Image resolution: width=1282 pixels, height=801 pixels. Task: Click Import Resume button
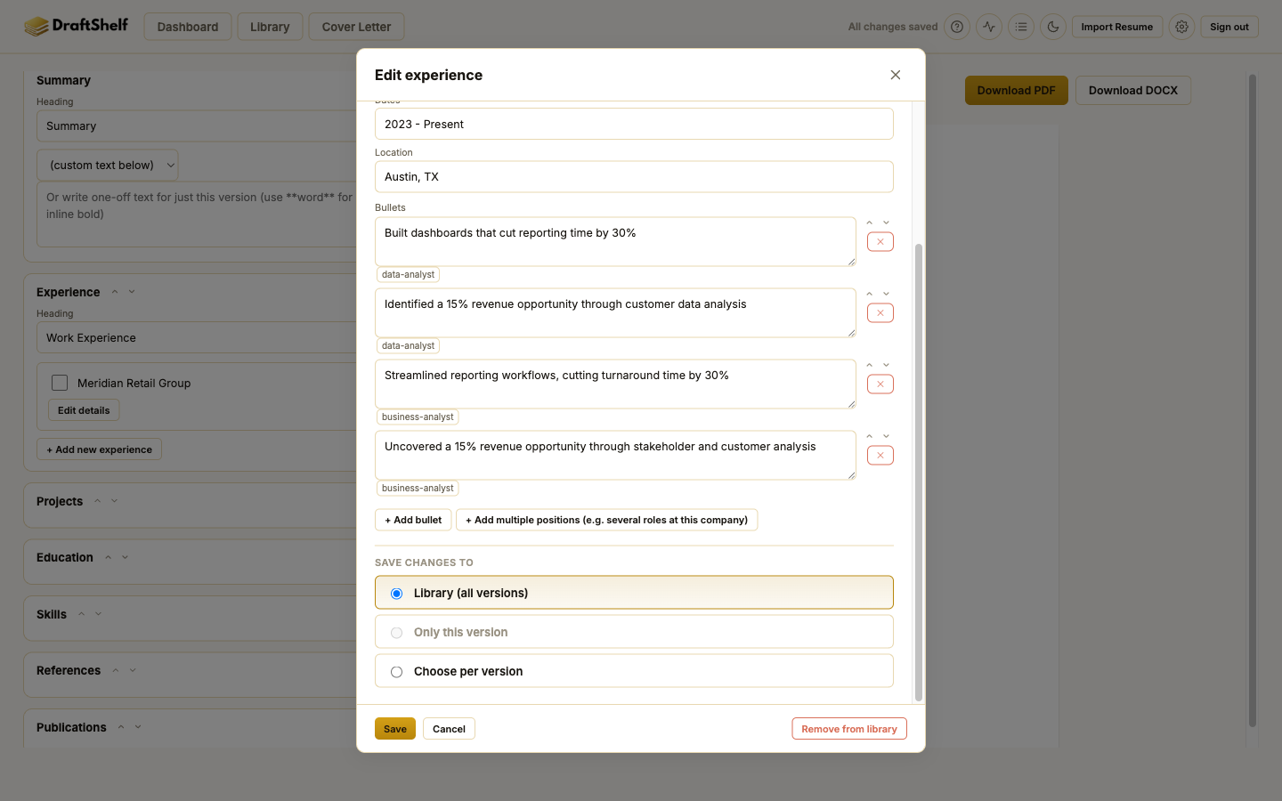[1117, 27]
